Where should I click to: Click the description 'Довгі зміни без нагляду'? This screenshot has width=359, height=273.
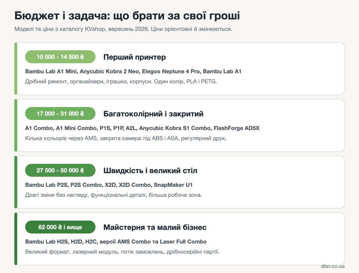(x=113, y=195)
